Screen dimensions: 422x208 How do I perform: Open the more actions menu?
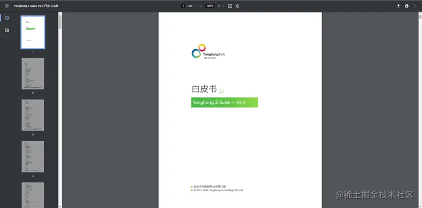(x=415, y=6)
